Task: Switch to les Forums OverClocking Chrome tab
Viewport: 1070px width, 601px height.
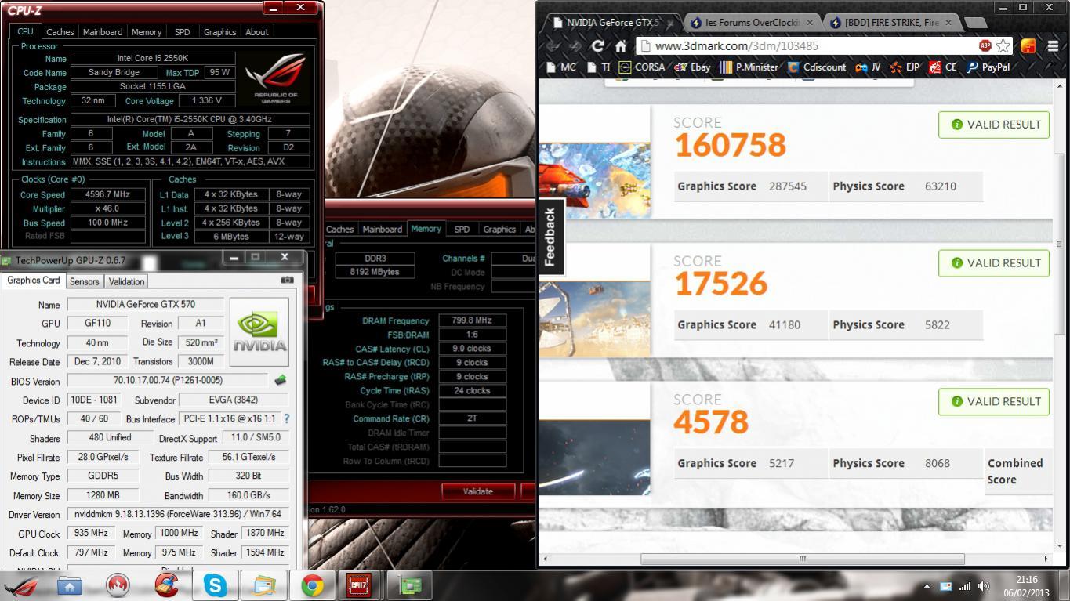Action: (753, 23)
